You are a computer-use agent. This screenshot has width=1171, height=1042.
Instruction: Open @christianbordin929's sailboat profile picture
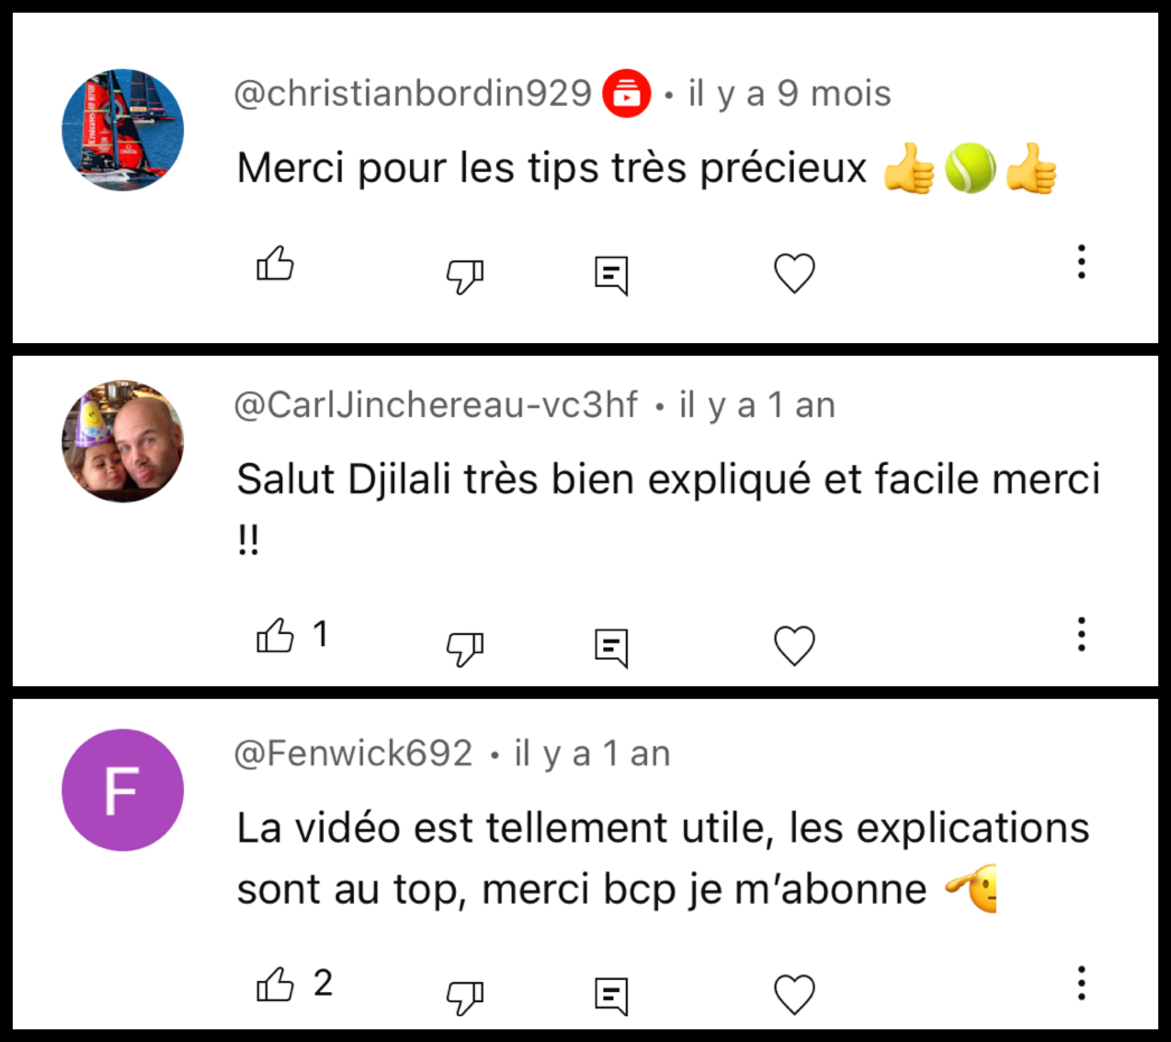(x=123, y=130)
